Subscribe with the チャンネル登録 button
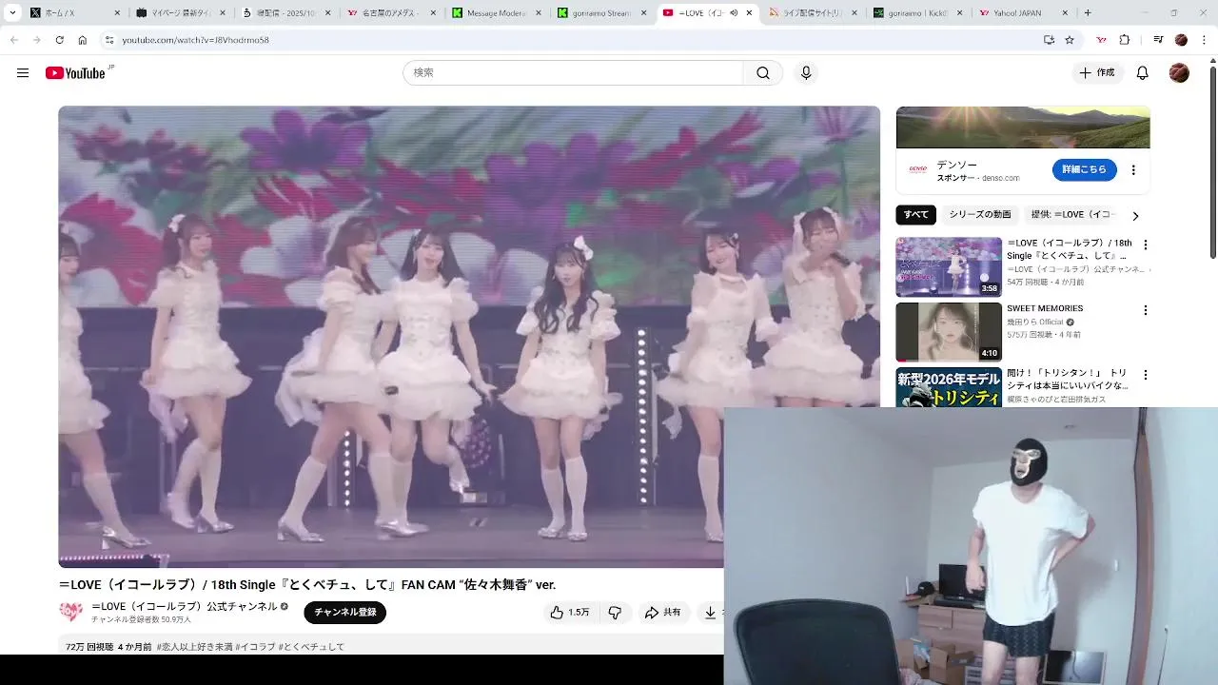 [345, 613]
